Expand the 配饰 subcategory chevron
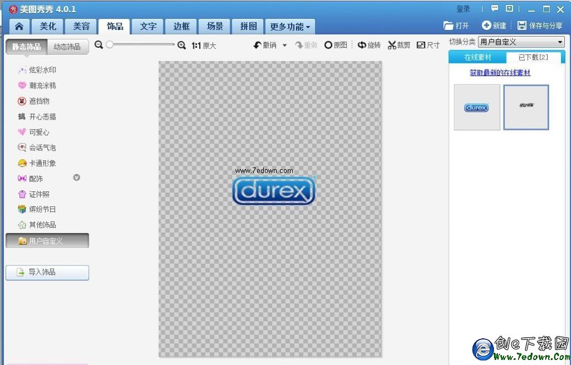This screenshot has height=365, width=571. [x=76, y=177]
